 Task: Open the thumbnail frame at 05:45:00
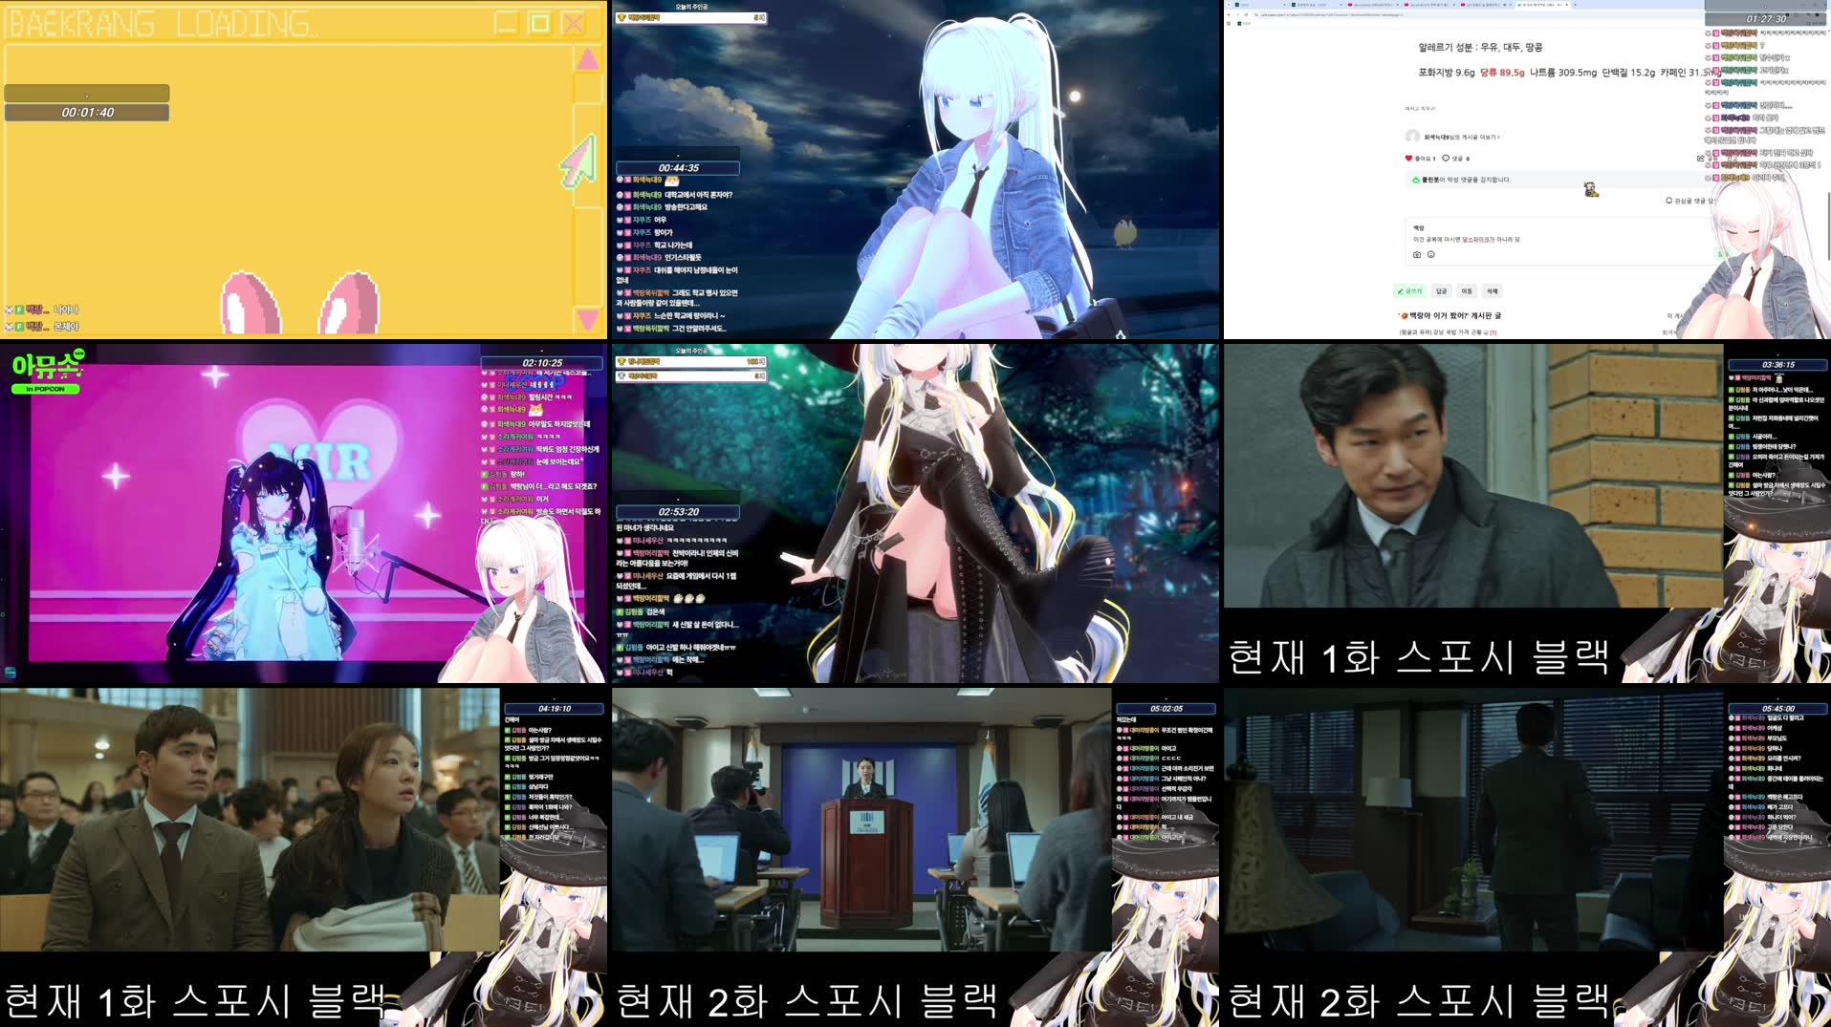(x=1527, y=857)
